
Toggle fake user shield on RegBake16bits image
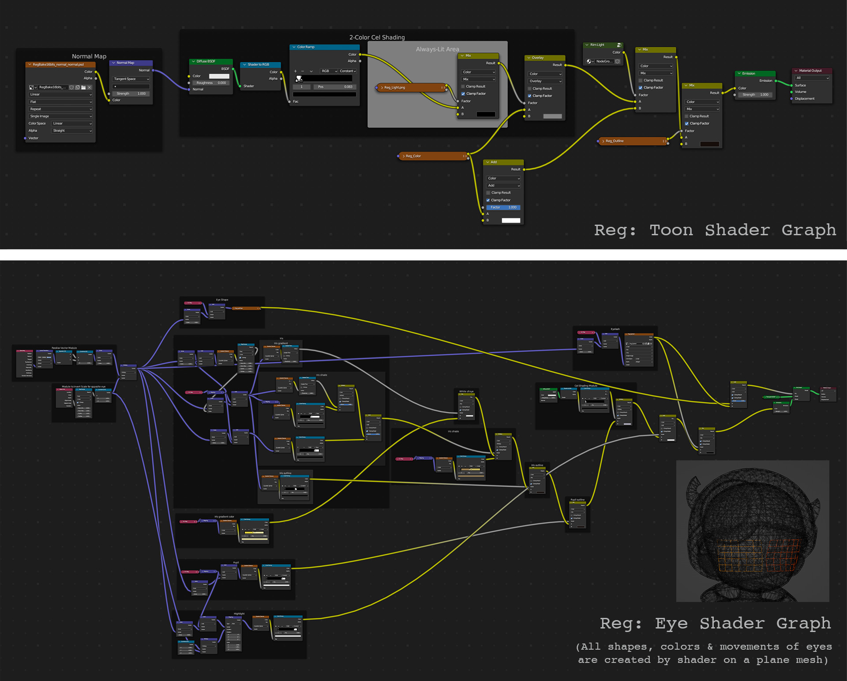click(71, 87)
